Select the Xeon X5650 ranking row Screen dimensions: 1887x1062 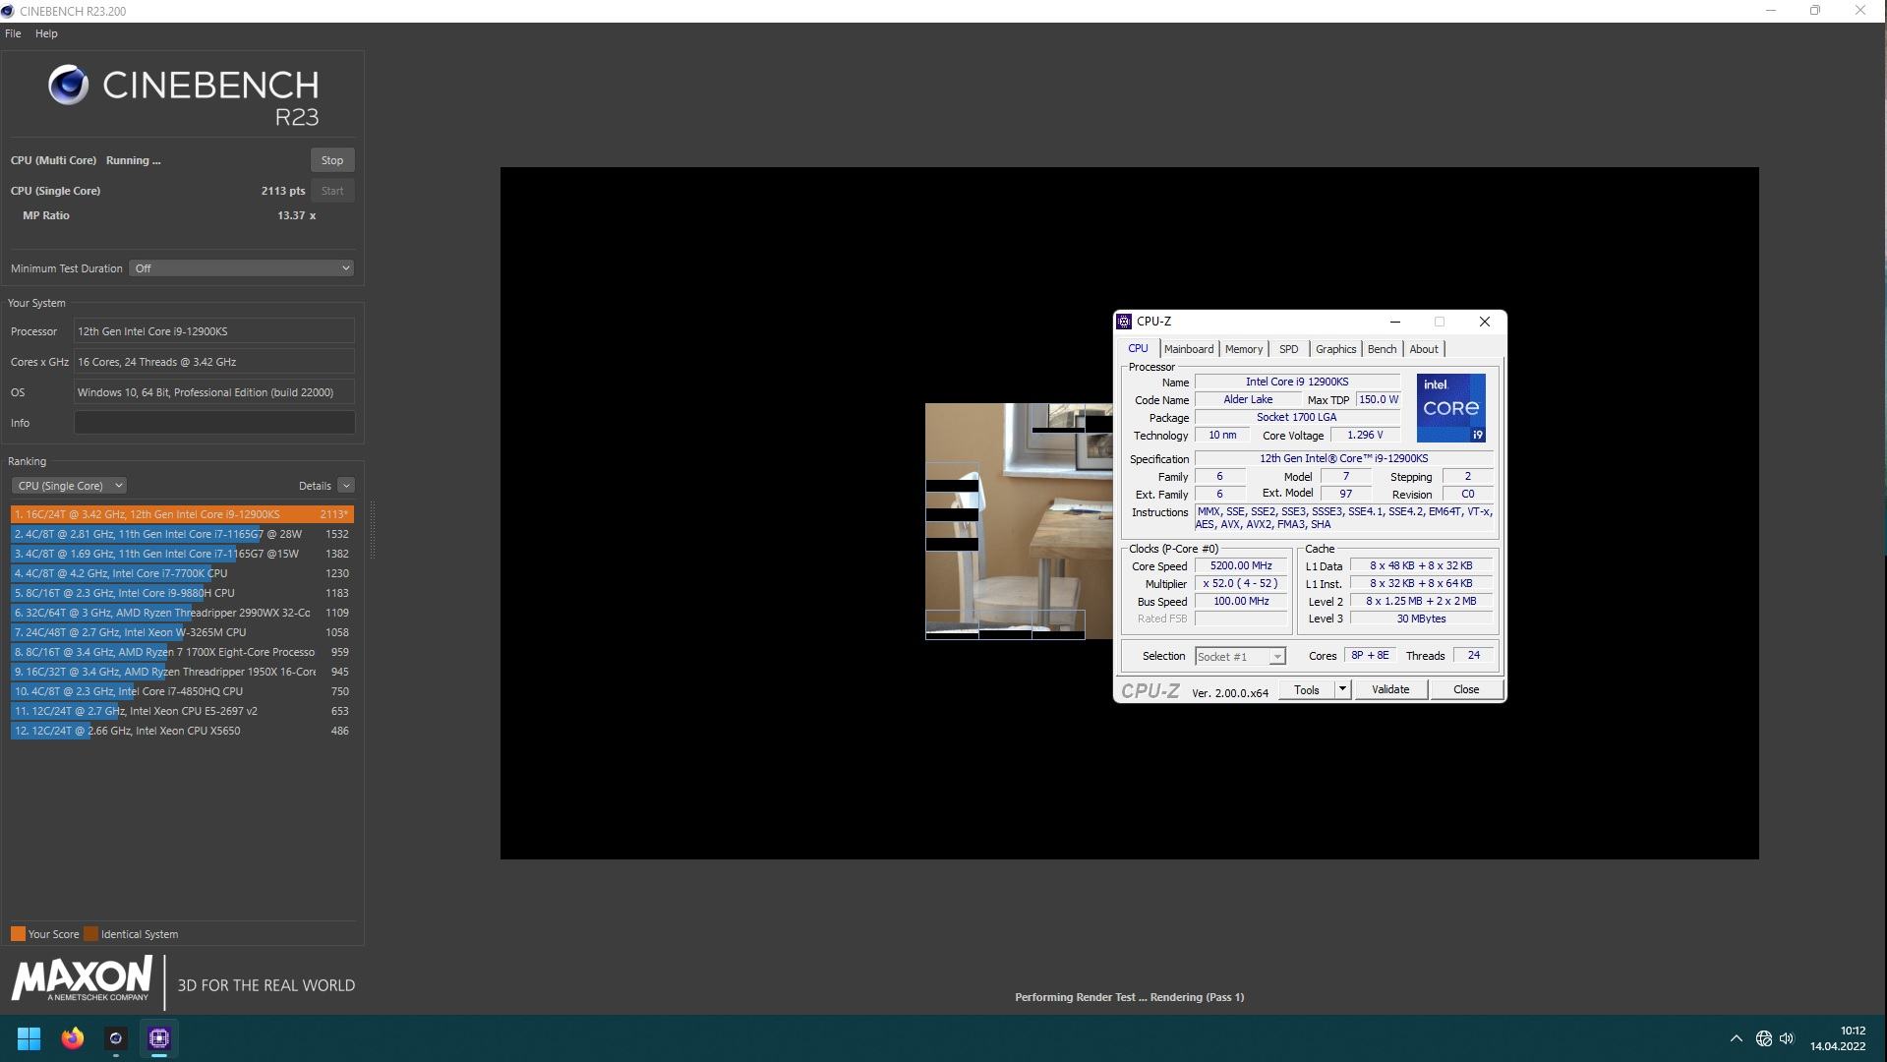182,731
